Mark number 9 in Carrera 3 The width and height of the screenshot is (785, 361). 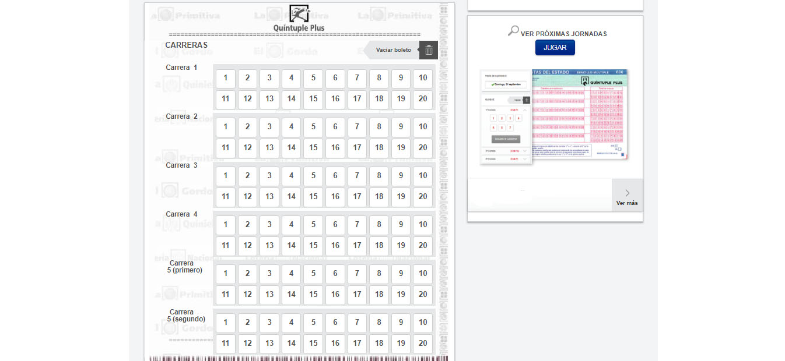tap(401, 176)
